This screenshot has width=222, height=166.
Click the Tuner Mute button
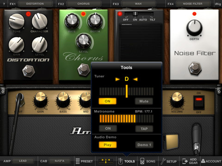tap(144, 101)
